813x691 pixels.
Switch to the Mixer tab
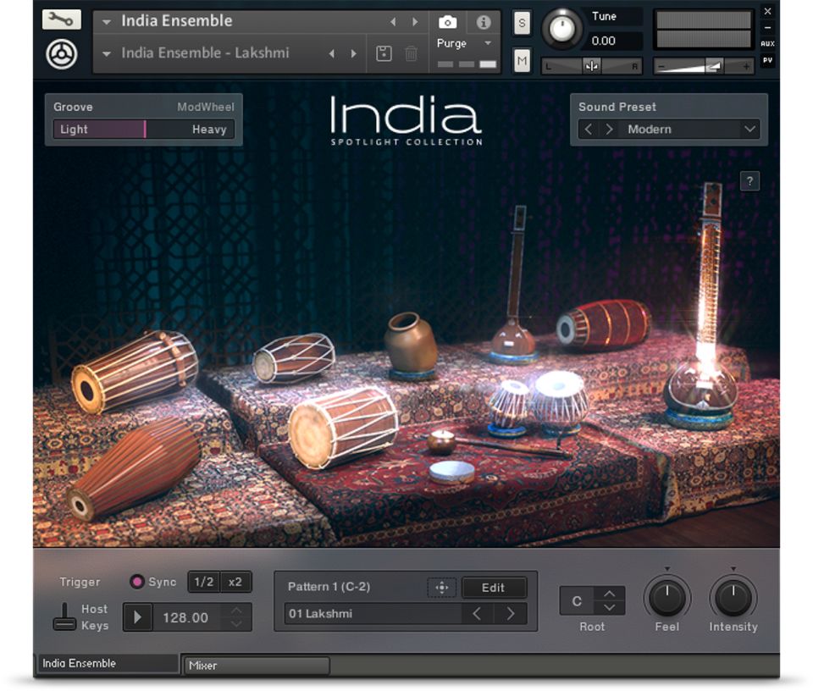(256, 666)
